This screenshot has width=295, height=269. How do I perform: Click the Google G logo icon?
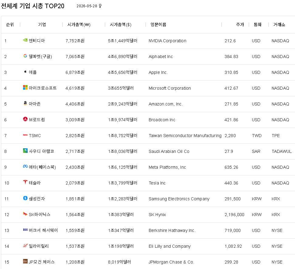click(x=25, y=56)
